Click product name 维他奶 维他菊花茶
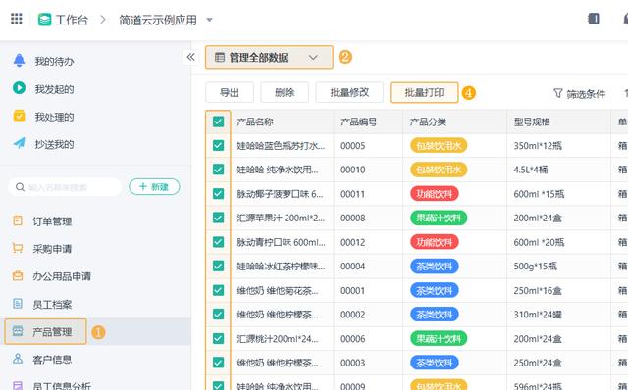This screenshot has width=628, height=390. point(278,290)
